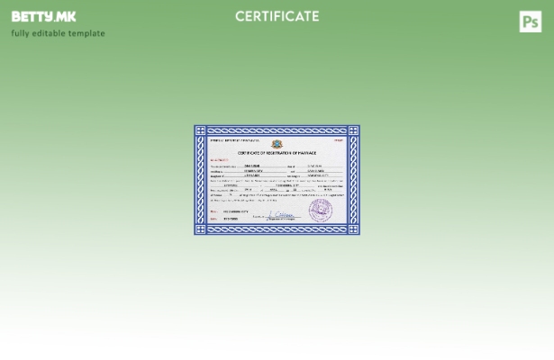Screen dimensions: 554x360
Task: Click 'Certificate of Registration of Marriage' title
Action: (277, 154)
